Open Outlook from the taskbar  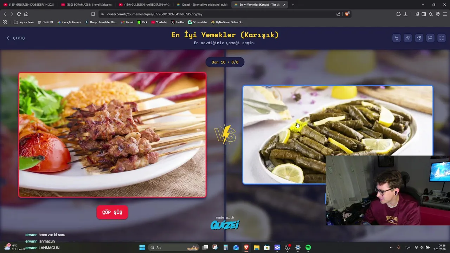236,247
